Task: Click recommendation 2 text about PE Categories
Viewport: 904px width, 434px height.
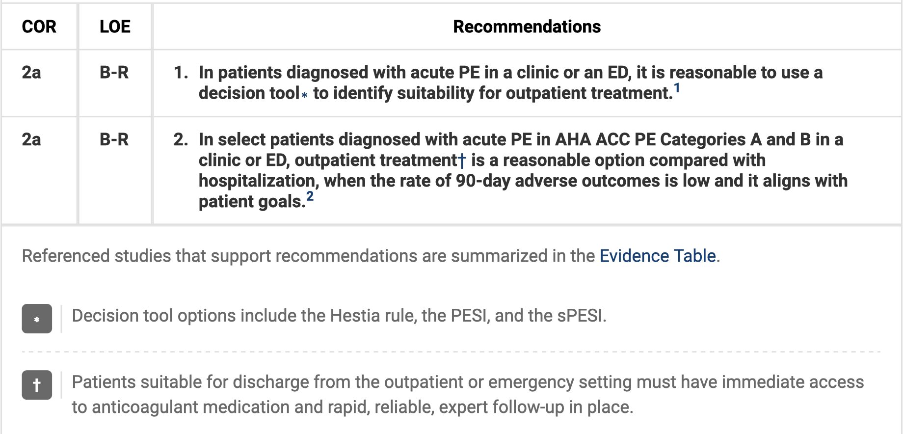Action: 520,171
